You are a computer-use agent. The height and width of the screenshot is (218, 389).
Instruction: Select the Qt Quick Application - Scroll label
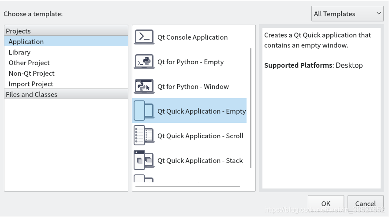tap(200, 136)
